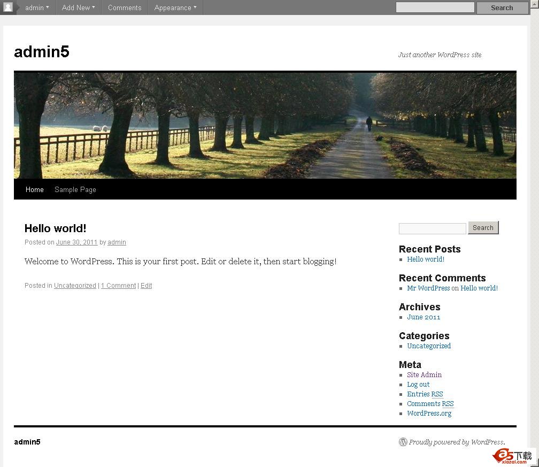The height and width of the screenshot is (467, 539).
Task: Visit the WordPress.org link
Action: (429, 414)
